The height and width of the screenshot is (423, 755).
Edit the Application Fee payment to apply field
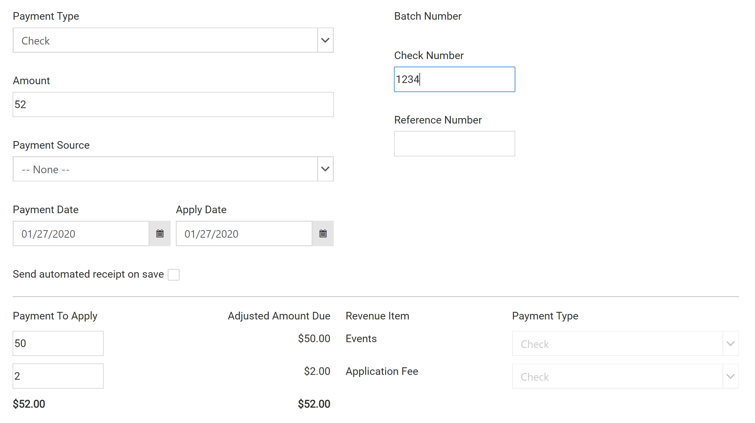58,376
